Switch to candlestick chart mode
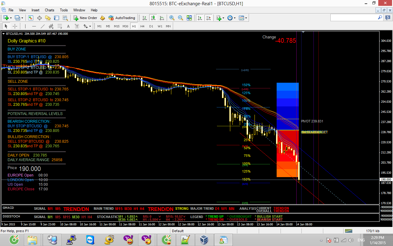Screen dimensions: 393x246 click(x=153, y=18)
